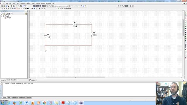Switch to the Hierarchy tab

(3, 80)
